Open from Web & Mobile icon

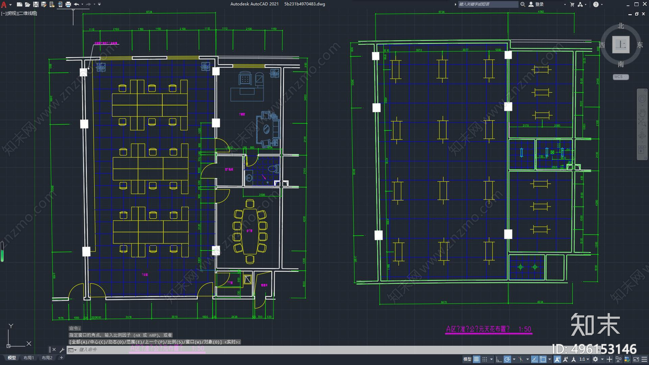pos(52,4)
